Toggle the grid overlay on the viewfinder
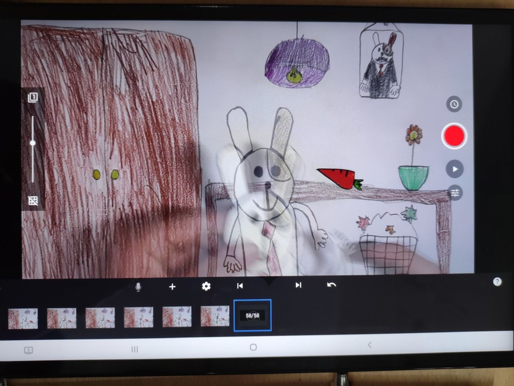 33,200
